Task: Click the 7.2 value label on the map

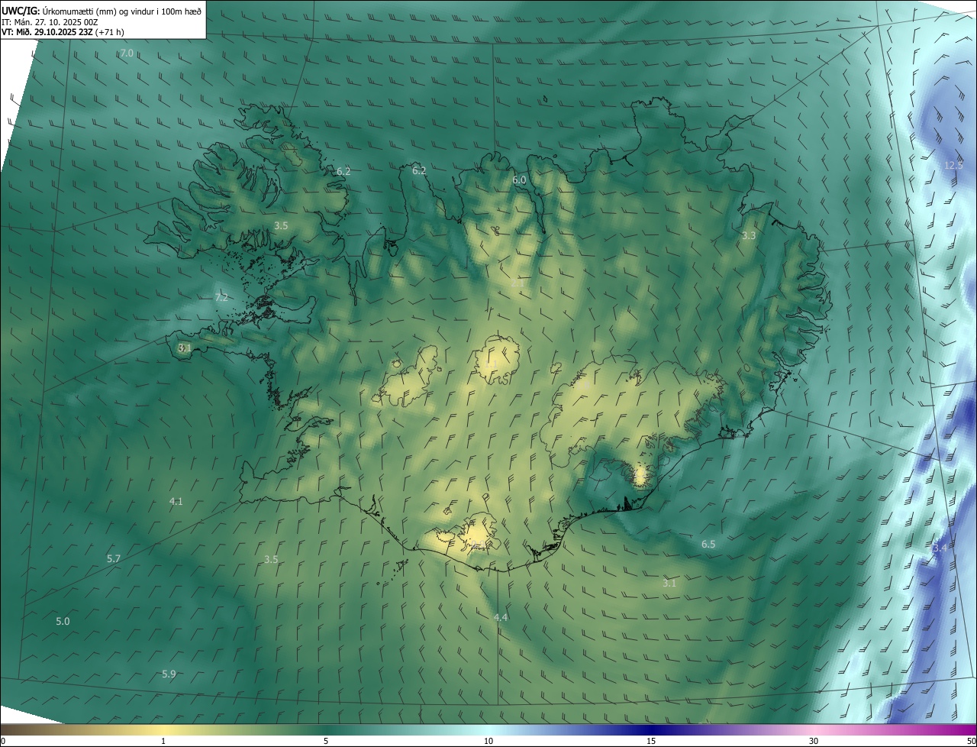Action: [221, 297]
